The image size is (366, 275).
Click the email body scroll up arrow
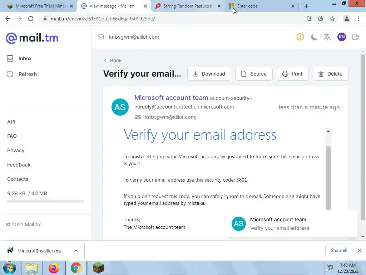[328, 131]
